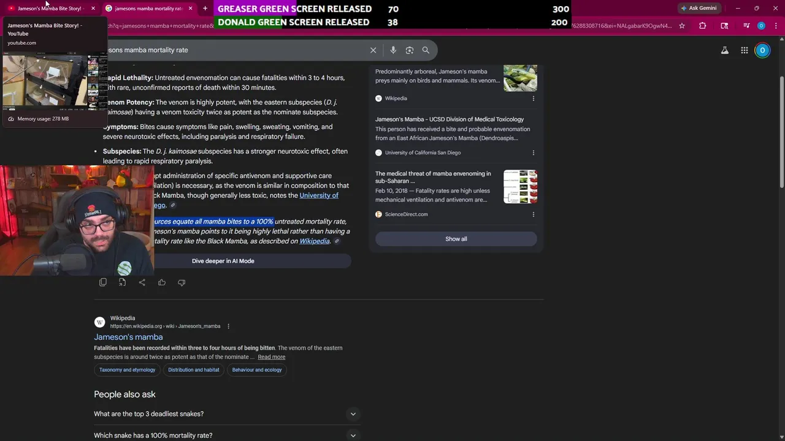Start voice search with the microphone
This screenshot has height=441, width=785.
(393, 50)
